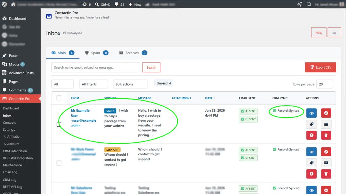The image size is (346, 194).
Task: Delete the Mr Example User message
Action: 326,135
